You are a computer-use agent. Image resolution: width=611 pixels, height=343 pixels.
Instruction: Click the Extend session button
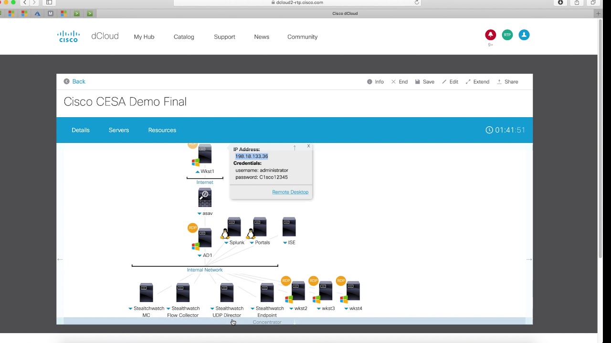(477, 82)
